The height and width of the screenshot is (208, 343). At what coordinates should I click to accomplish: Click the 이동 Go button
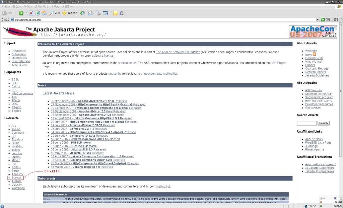(326, 20)
